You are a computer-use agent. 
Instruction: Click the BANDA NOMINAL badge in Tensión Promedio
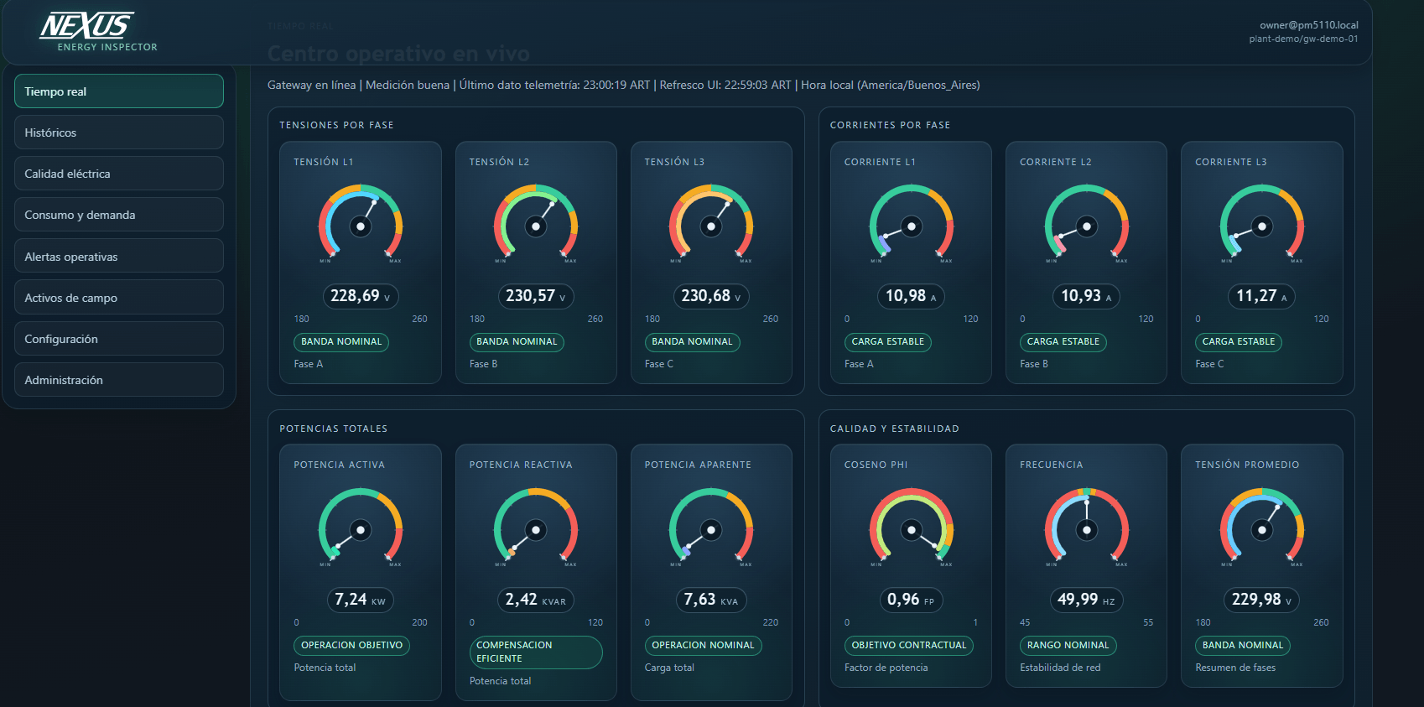click(x=1243, y=646)
